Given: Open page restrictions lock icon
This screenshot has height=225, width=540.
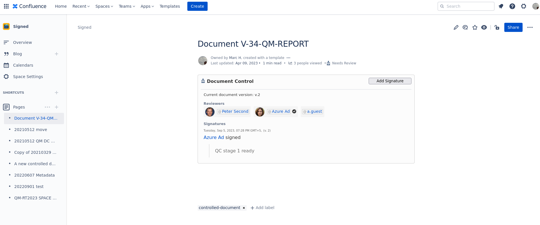Looking at the screenshot, I should [497, 27].
